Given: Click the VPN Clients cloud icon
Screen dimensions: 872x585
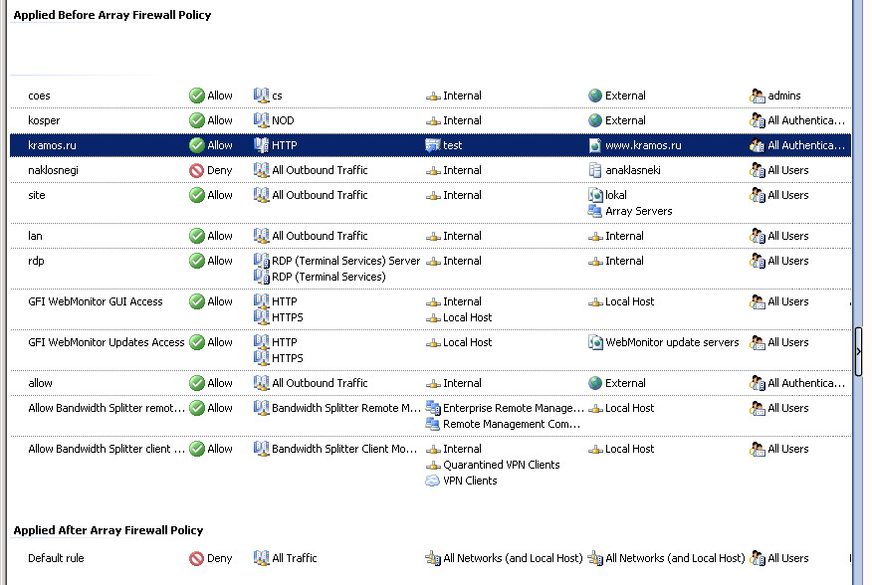Looking at the screenshot, I should [433, 481].
